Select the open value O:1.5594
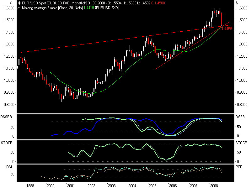 click(x=115, y=3)
